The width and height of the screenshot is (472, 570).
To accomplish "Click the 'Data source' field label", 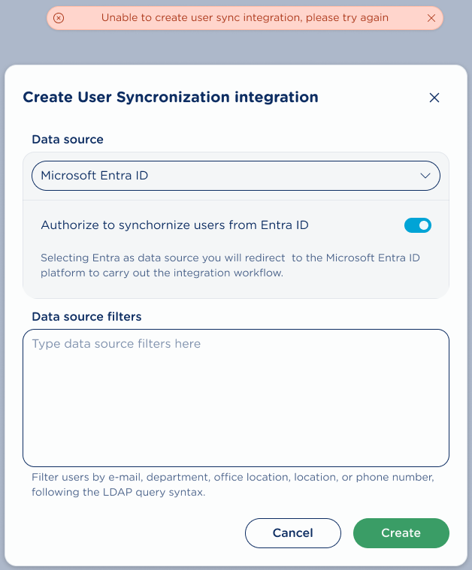I will (x=68, y=139).
